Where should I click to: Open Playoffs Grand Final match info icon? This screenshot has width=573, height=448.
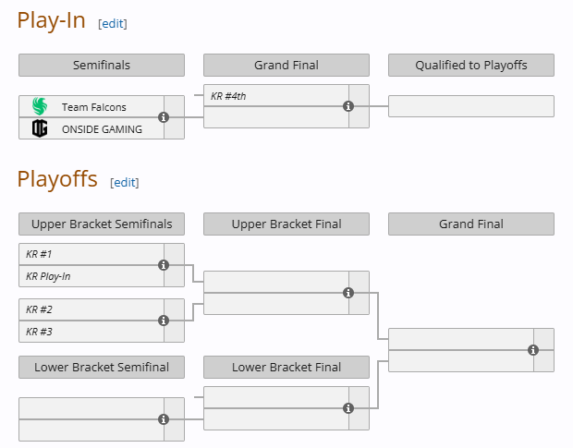(x=533, y=350)
